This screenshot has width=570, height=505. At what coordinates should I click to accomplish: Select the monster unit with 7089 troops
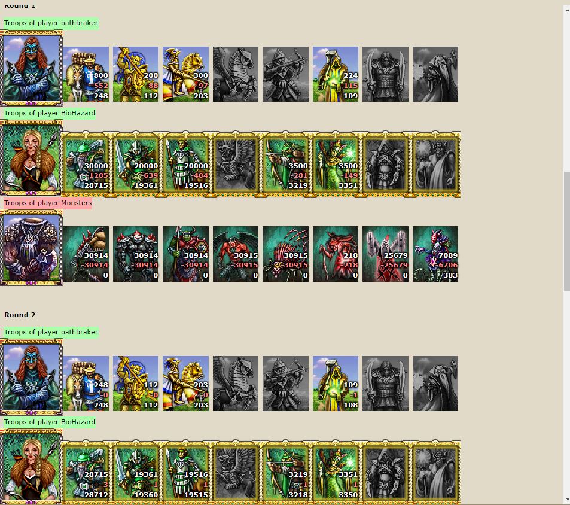(435, 254)
